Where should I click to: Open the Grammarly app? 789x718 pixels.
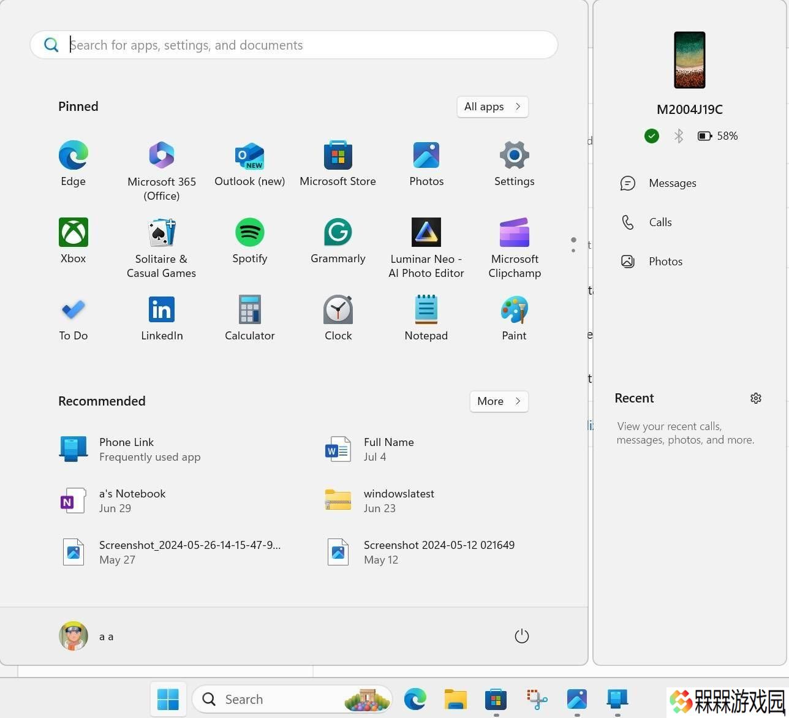point(338,241)
